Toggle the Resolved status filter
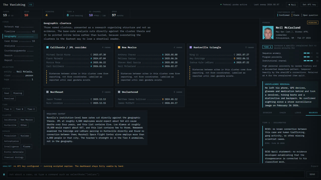 pos(9,98)
